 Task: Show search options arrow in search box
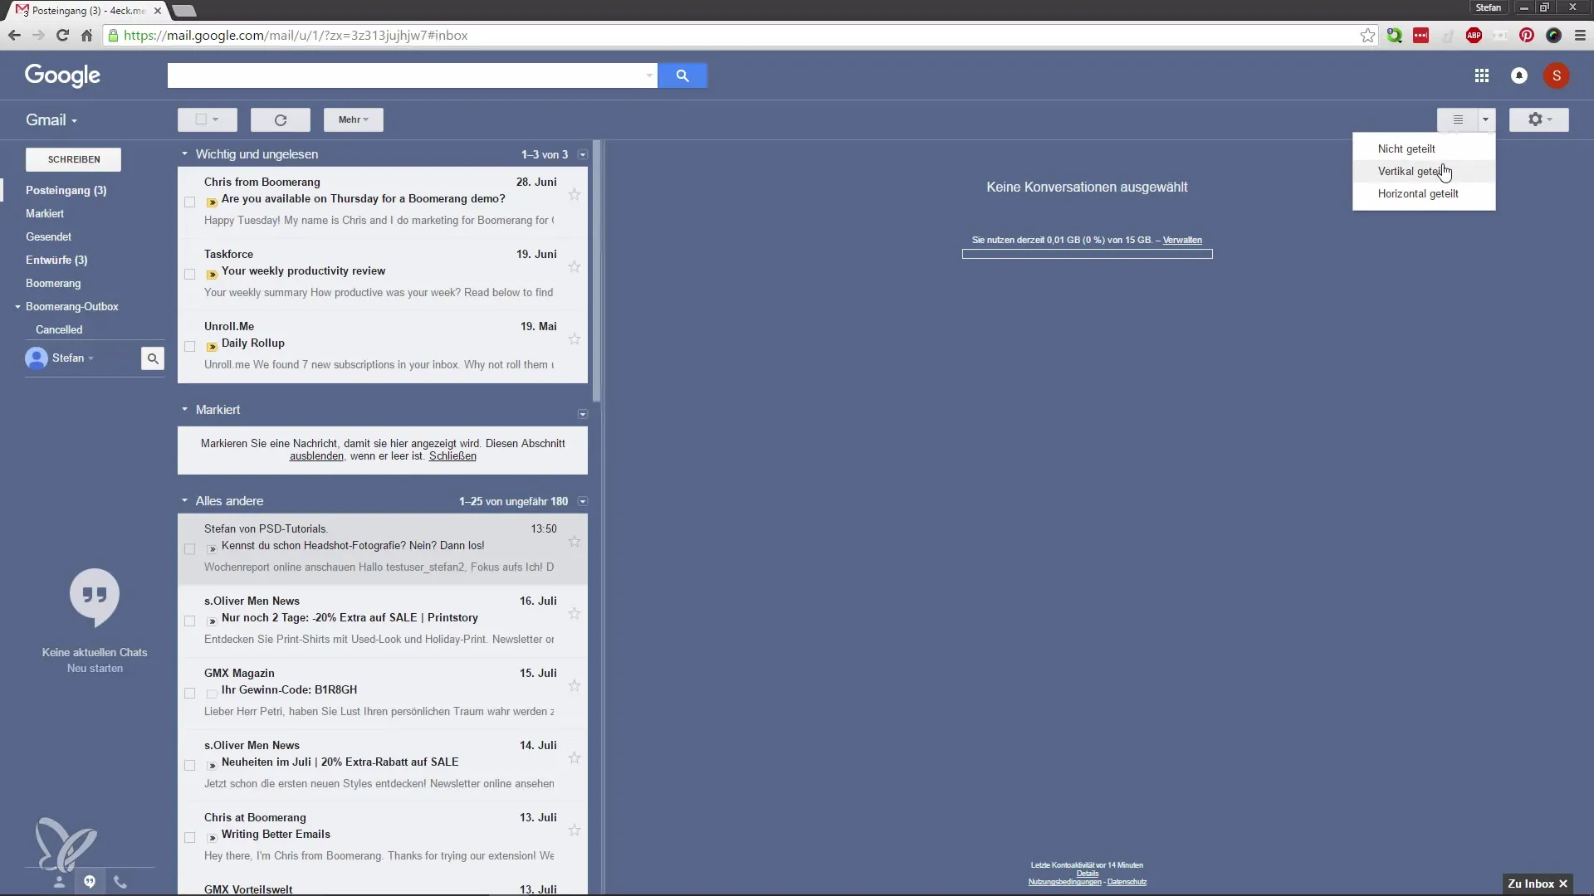point(648,75)
